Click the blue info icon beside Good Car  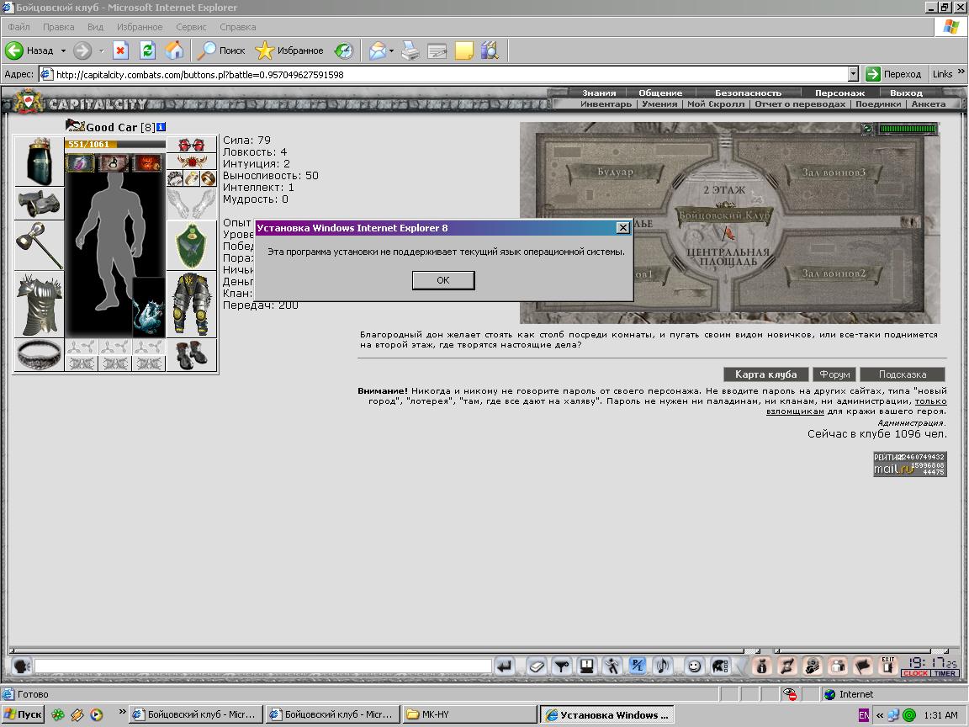pos(161,127)
